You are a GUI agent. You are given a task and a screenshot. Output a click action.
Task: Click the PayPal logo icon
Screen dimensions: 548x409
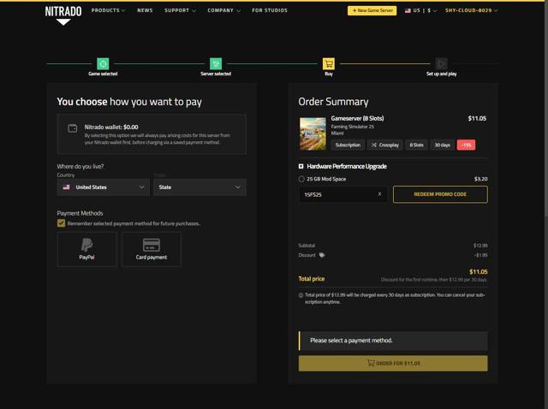pyautogui.click(x=86, y=245)
